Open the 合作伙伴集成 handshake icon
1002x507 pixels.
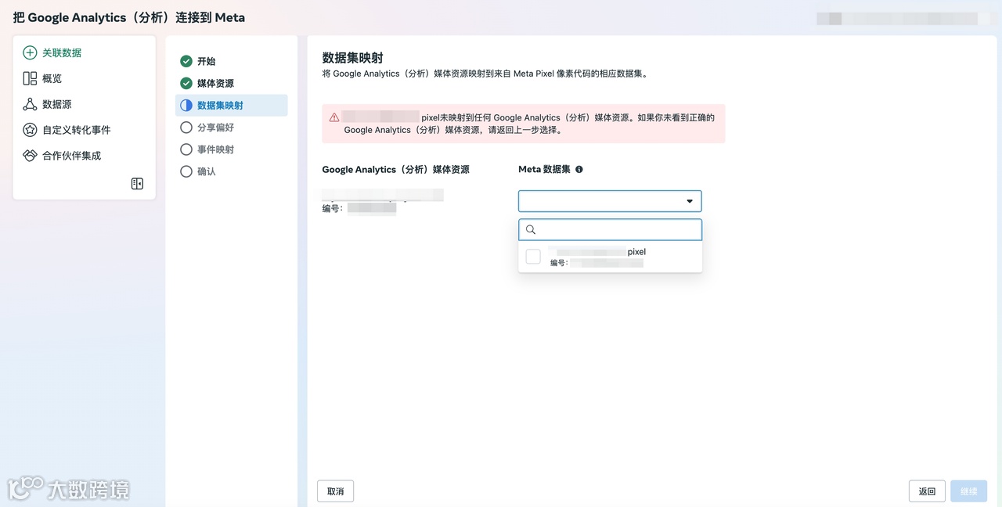click(x=30, y=156)
